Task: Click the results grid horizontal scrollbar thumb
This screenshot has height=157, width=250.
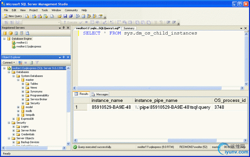Action: click(192, 140)
